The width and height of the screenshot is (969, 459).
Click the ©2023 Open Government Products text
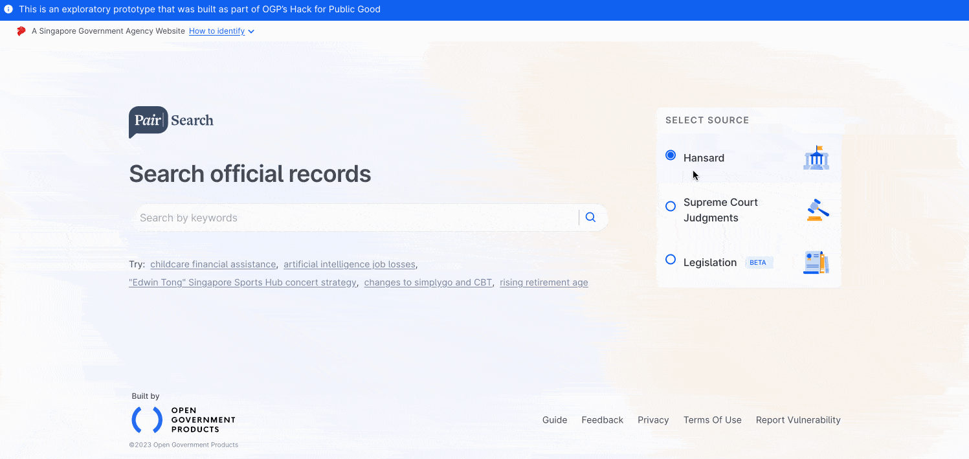pyautogui.click(x=184, y=445)
